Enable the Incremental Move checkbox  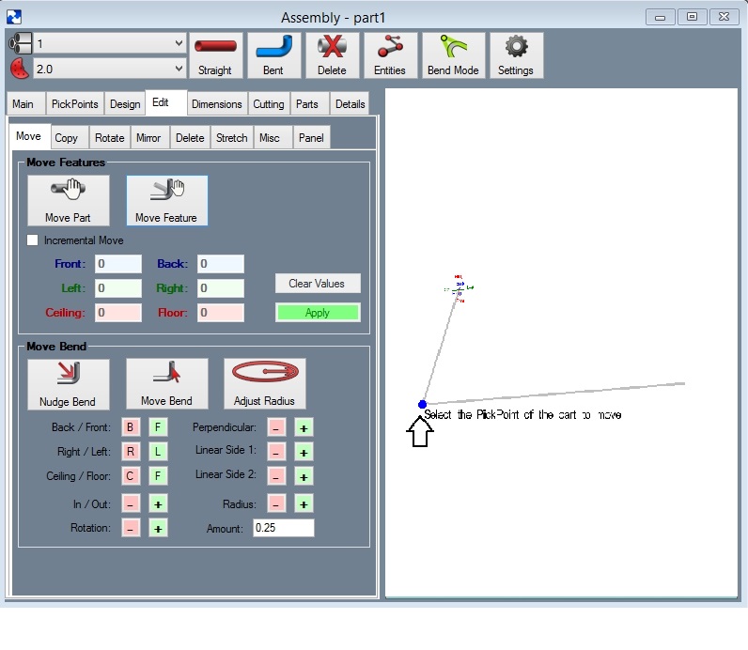pos(33,240)
